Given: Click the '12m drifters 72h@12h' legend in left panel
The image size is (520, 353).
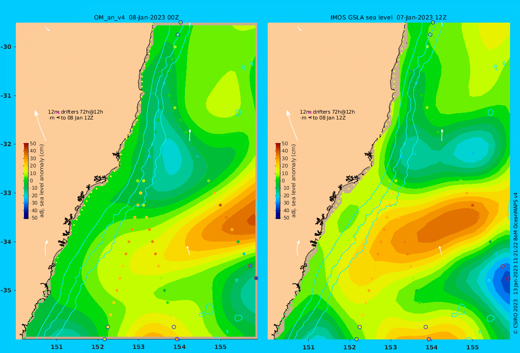Looking at the screenshot, I should [x=75, y=112].
